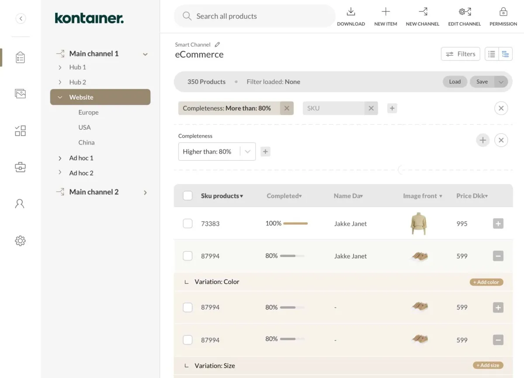Select Europe under Website
The image size is (524, 378).
[88, 112]
